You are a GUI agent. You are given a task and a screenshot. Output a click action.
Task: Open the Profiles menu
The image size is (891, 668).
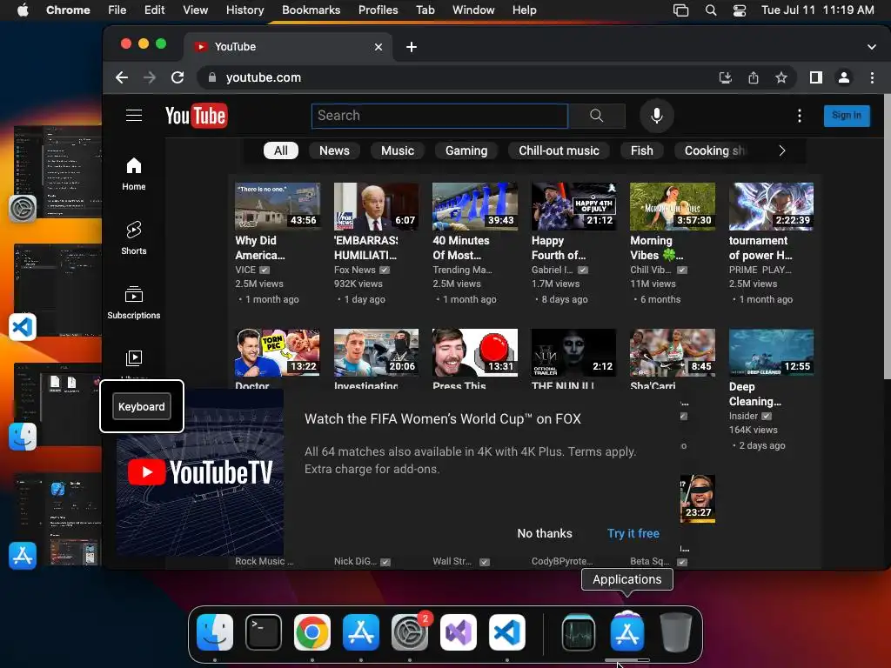[378, 10]
